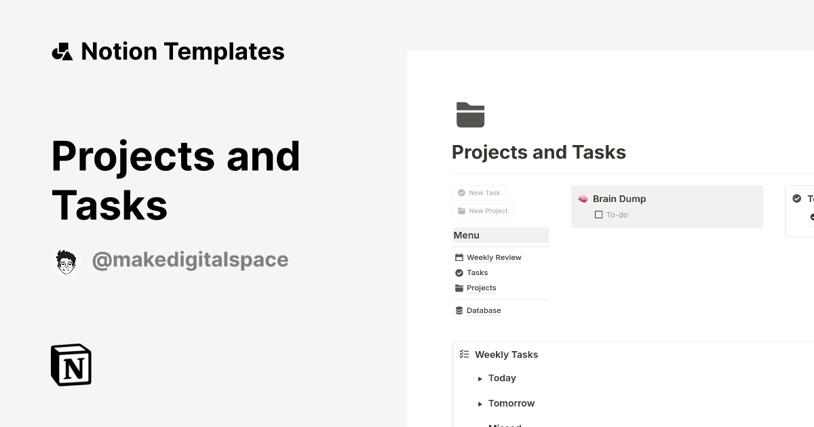Expand the Tomorrow section

[480, 403]
